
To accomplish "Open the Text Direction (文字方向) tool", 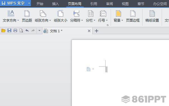I will point(11,13).
